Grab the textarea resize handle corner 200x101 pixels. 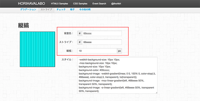tap(156, 93)
